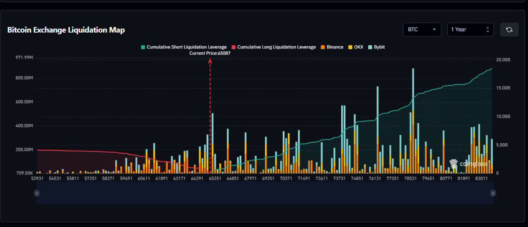Toggle the Bybit legend series
The image size is (528, 227).
(x=377, y=47)
